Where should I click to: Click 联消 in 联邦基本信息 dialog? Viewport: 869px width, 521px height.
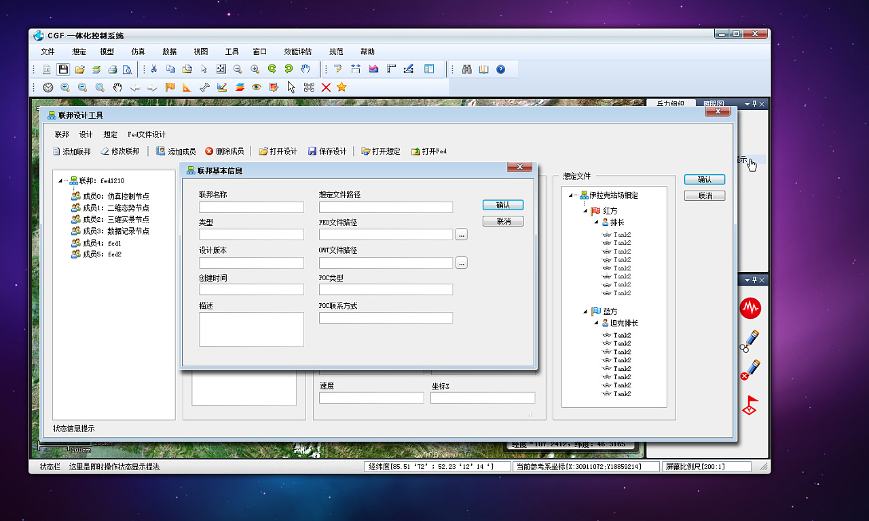point(503,221)
